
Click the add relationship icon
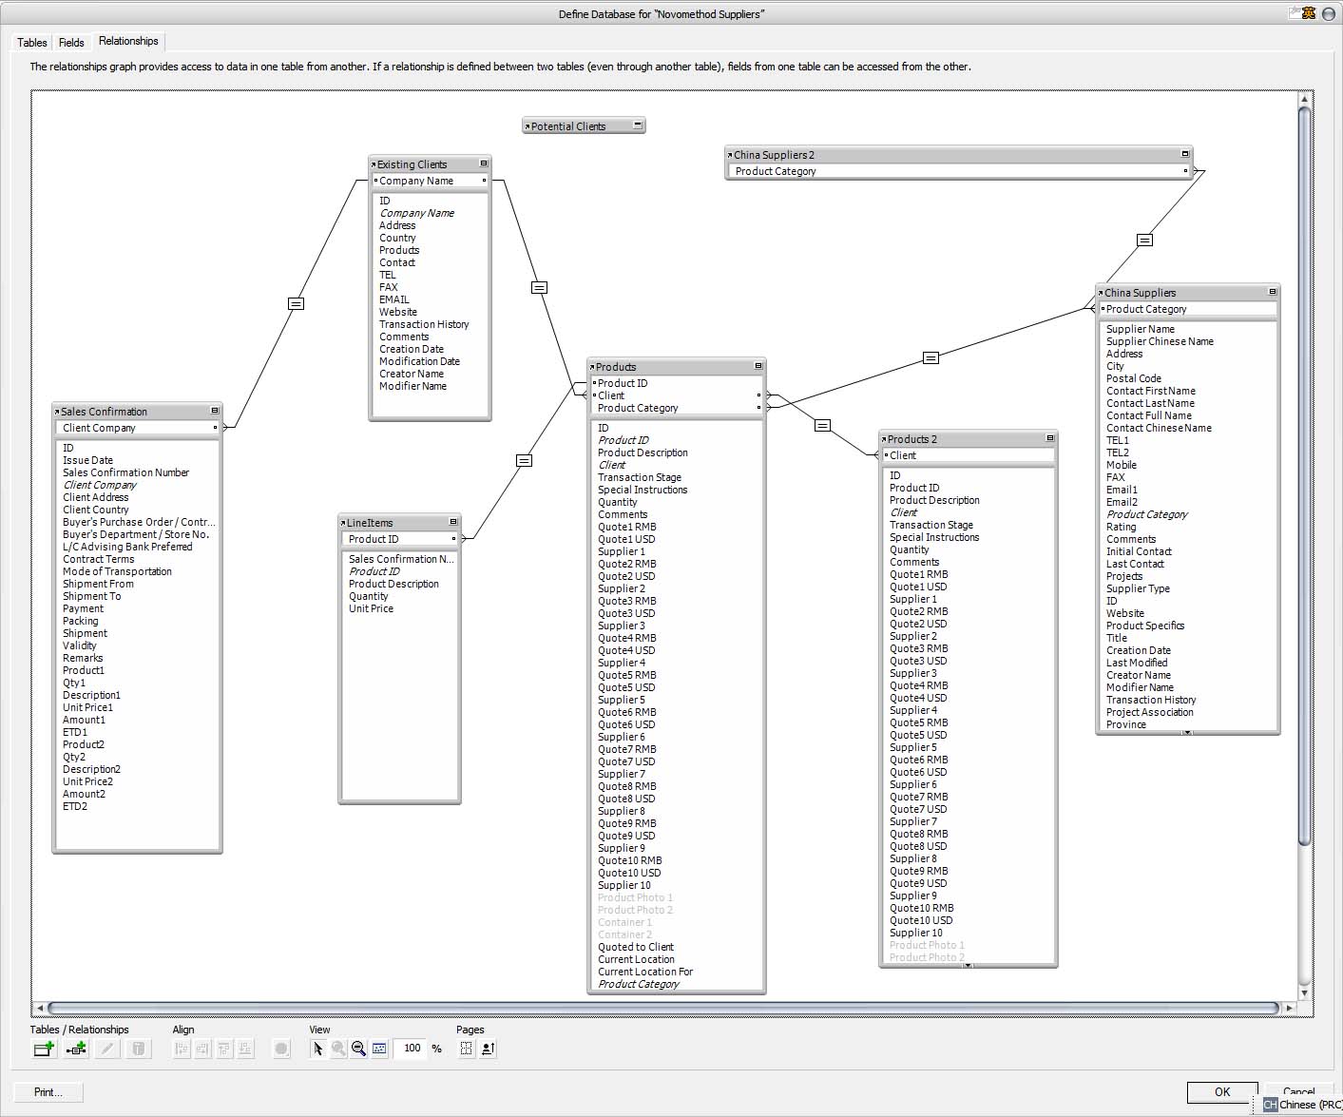click(76, 1049)
